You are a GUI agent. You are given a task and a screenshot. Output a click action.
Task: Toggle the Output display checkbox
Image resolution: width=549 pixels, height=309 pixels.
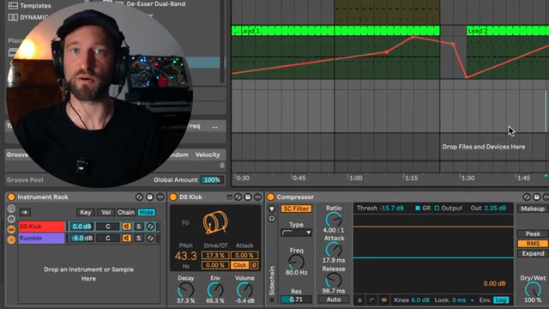[x=437, y=208]
